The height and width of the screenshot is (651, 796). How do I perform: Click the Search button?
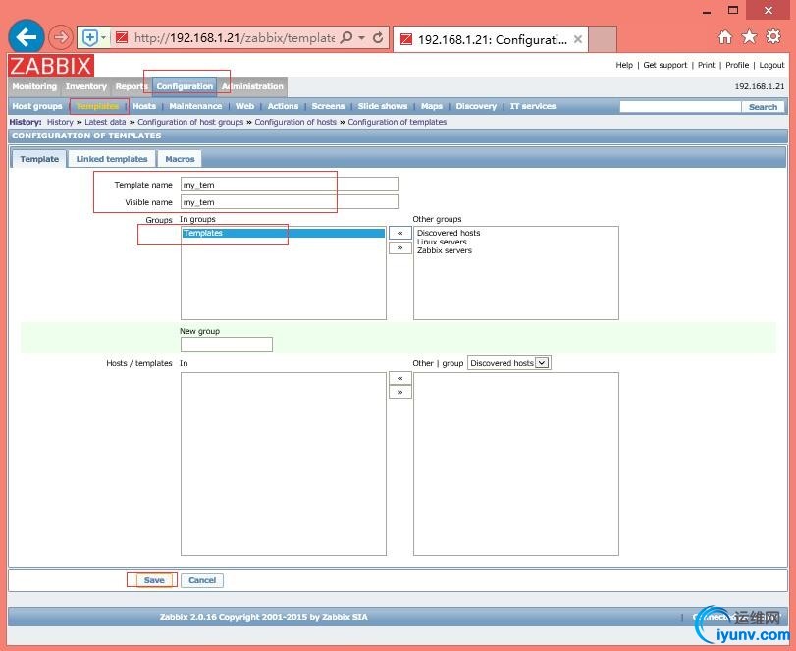pyautogui.click(x=763, y=107)
